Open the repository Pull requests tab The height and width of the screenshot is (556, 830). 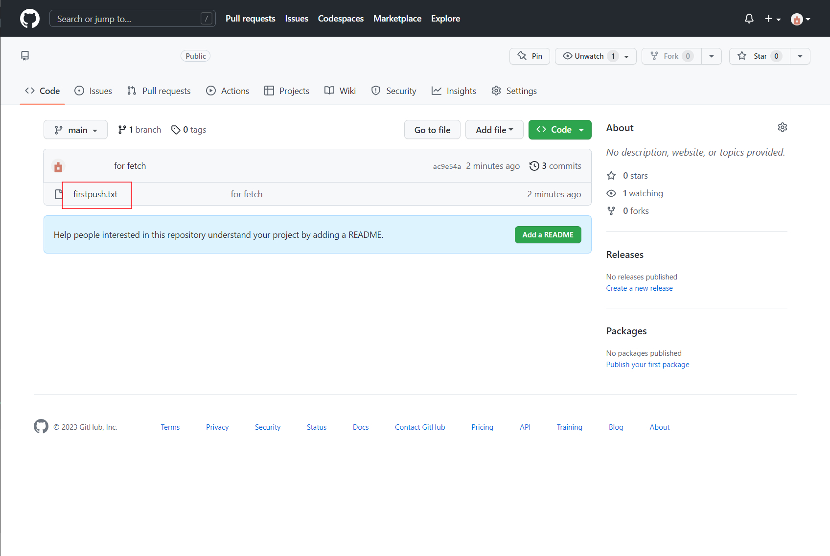[x=159, y=91]
